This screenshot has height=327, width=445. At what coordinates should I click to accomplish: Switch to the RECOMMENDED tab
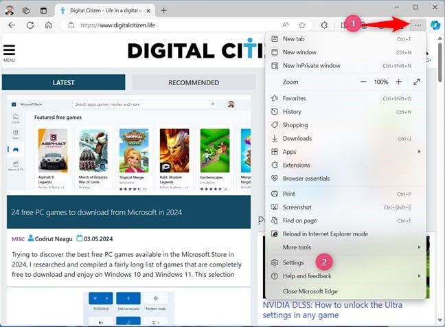click(194, 82)
